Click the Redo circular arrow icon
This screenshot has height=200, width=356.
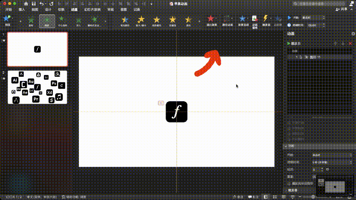click(x=51, y=4)
